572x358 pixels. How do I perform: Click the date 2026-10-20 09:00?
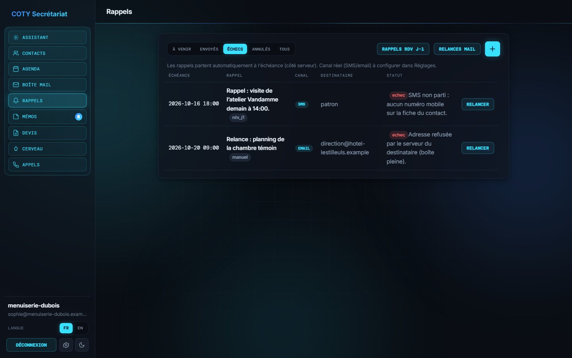click(x=194, y=148)
